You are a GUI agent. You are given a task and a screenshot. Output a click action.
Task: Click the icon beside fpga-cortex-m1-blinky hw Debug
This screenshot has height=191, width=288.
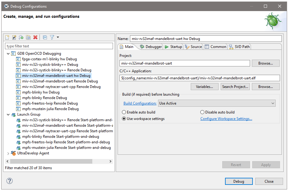(18, 59)
